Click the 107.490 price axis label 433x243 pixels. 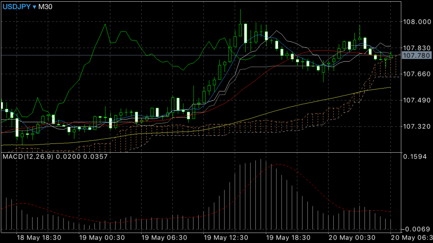click(x=417, y=100)
